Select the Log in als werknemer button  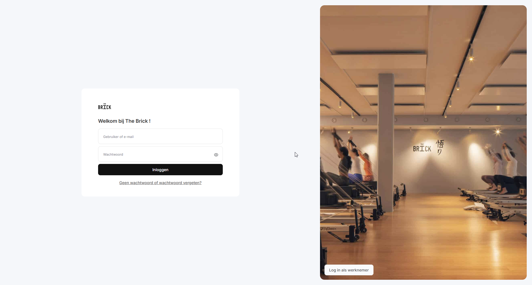(x=349, y=270)
